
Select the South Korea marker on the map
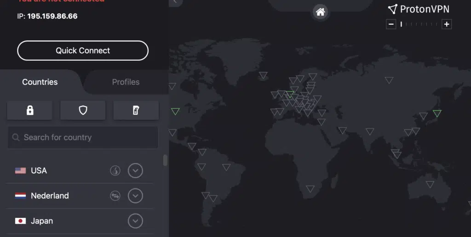423,116
